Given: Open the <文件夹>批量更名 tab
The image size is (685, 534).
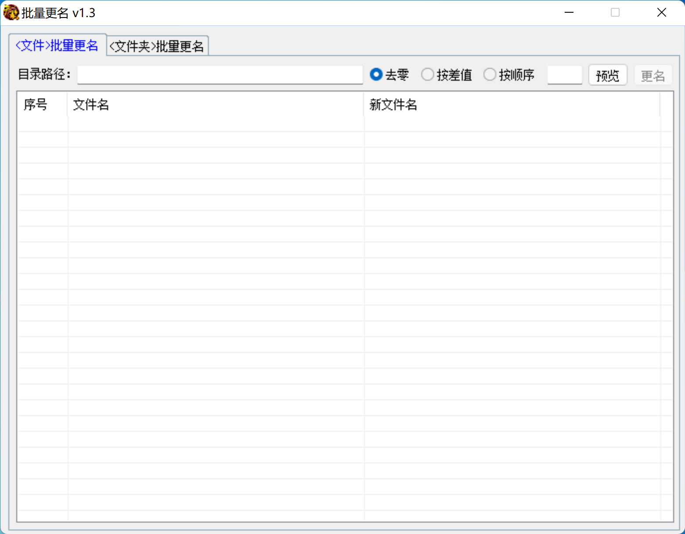Looking at the screenshot, I should [x=157, y=46].
